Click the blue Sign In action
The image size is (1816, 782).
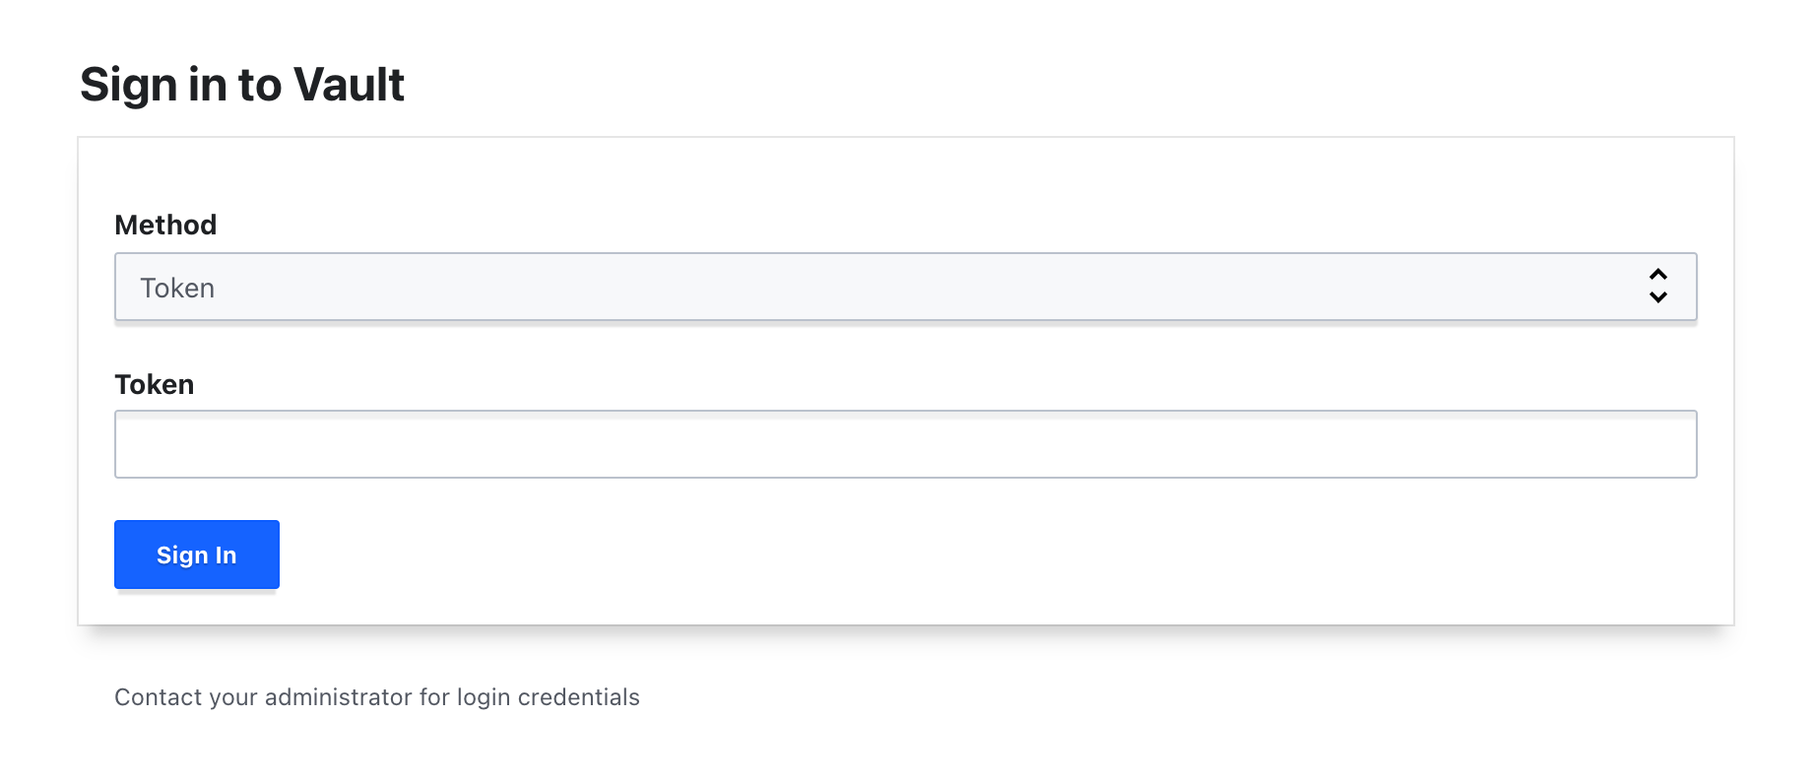tap(196, 554)
